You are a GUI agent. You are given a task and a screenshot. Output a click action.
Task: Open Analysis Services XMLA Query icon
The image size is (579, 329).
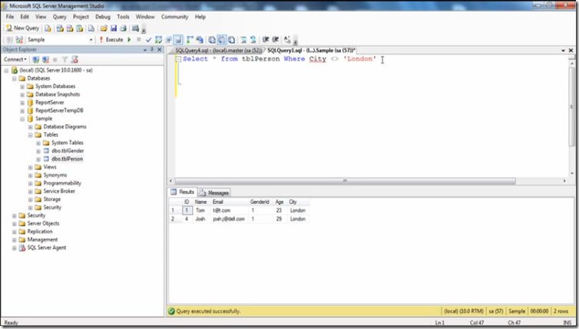pyautogui.click(x=79, y=28)
